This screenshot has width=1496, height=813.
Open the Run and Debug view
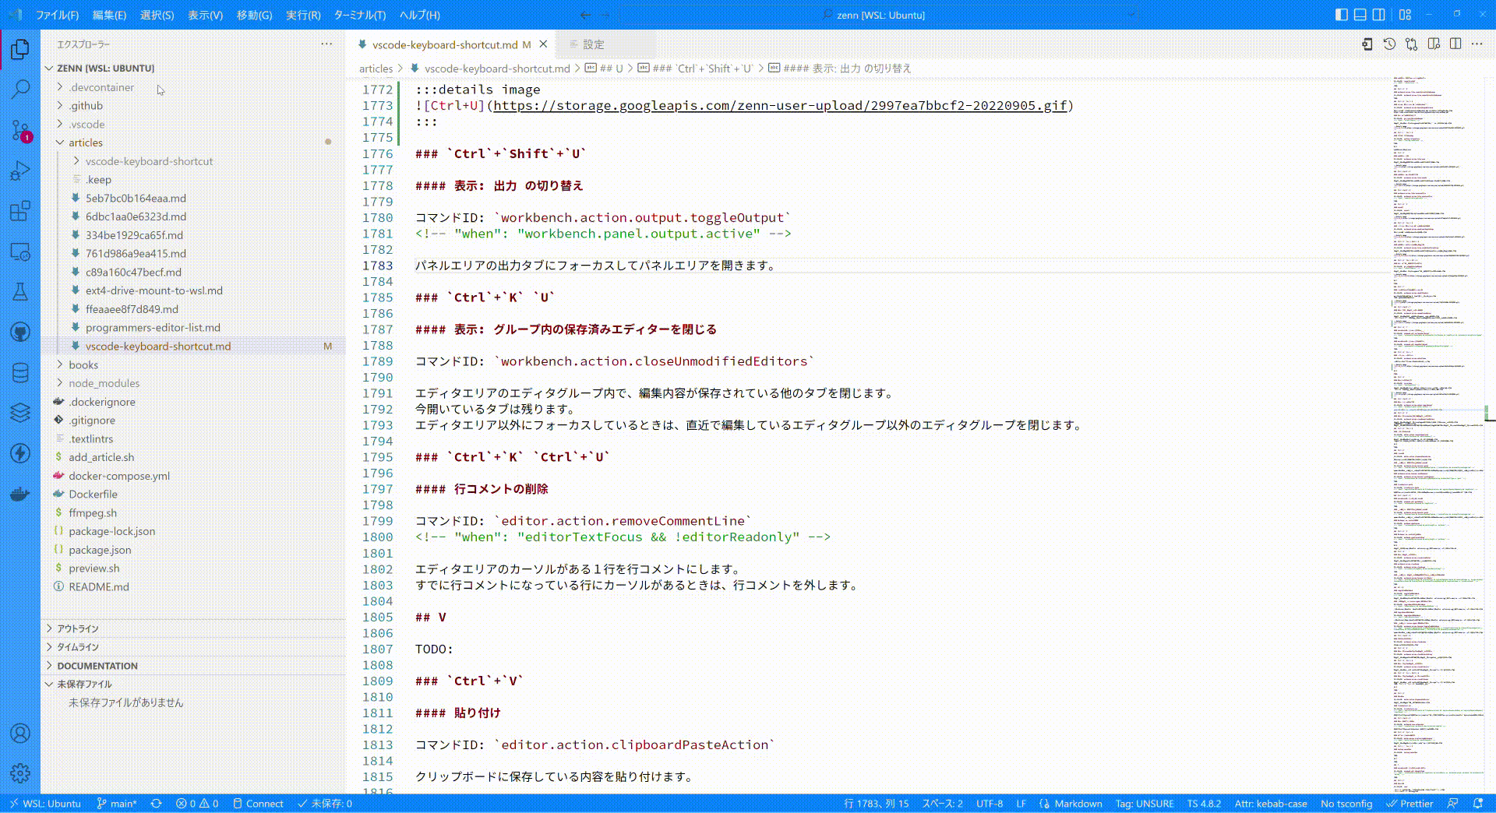[x=20, y=171]
